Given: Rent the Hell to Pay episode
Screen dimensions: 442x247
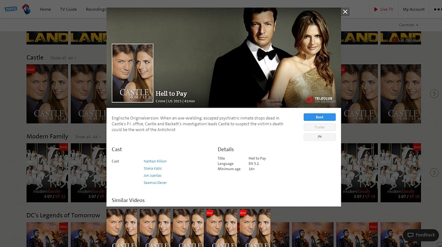Looking at the screenshot, I should click(x=320, y=117).
